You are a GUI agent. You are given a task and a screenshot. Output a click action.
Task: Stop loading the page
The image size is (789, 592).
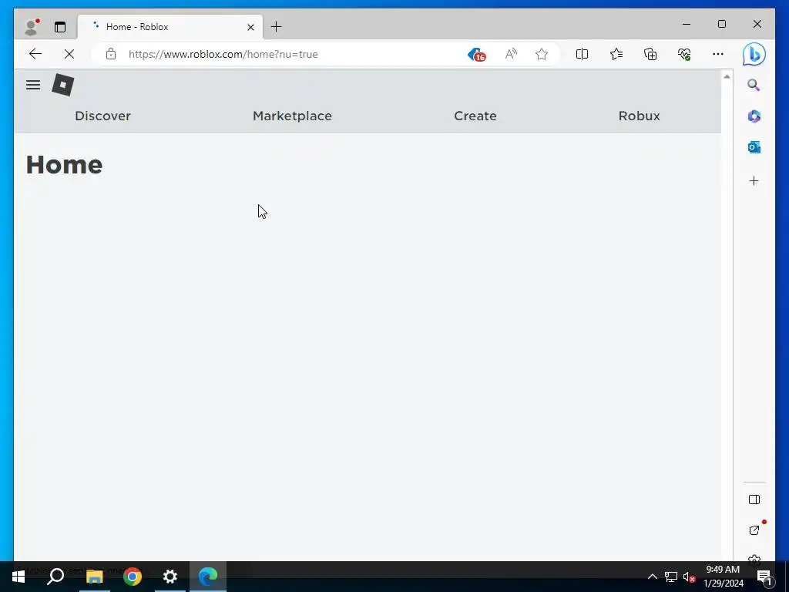(69, 54)
